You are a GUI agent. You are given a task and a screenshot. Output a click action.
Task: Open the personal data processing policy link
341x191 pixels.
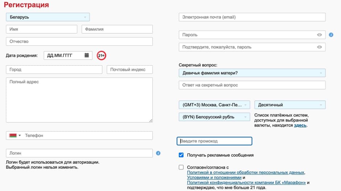click(x=246, y=173)
